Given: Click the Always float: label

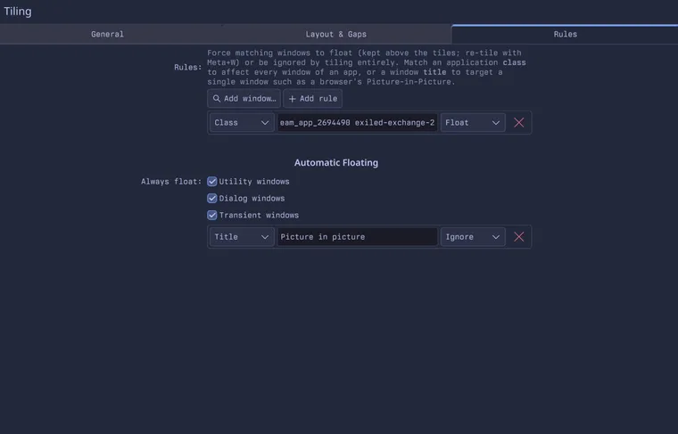Looking at the screenshot, I should [171, 182].
